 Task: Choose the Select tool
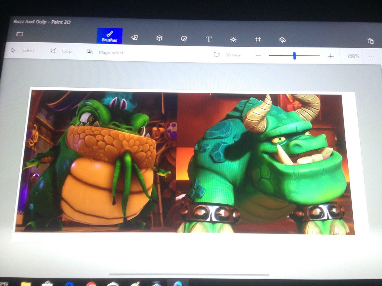click(x=23, y=50)
